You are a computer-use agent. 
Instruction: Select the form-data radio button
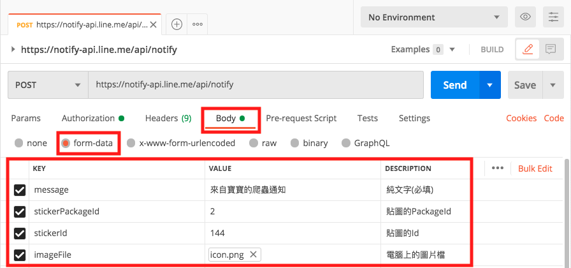pos(66,144)
